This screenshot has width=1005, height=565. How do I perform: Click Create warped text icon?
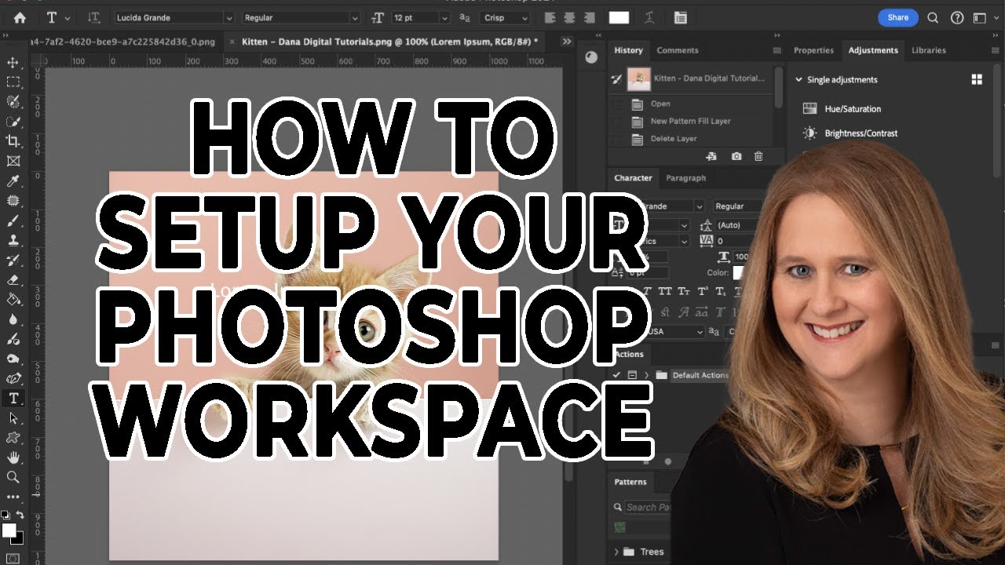coord(649,17)
